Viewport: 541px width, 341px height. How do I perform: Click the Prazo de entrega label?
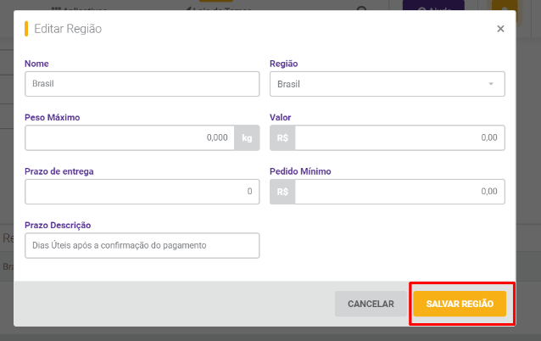[59, 171]
